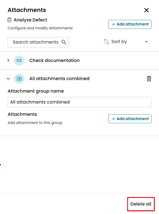Expand the Check documentation row
The width and height of the screenshot is (159, 214).
(8, 60)
